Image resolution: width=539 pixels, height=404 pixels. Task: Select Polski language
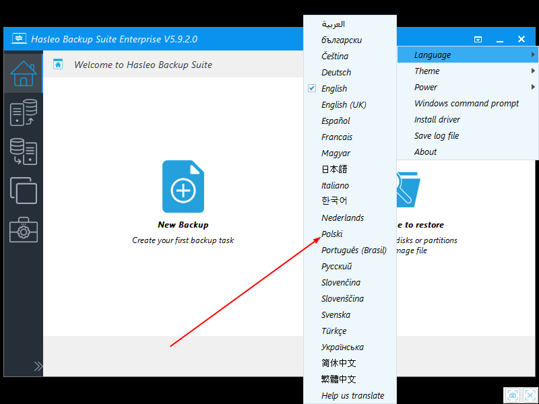(350, 234)
